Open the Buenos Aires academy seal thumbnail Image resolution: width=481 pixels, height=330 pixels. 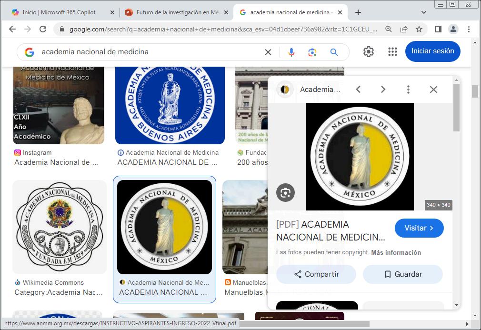[x=170, y=105]
